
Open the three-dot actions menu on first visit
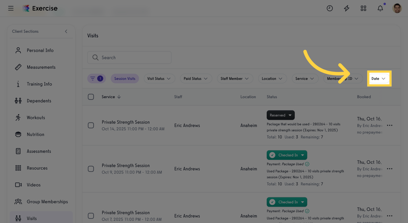pyautogui.click(x=389, y=126)
